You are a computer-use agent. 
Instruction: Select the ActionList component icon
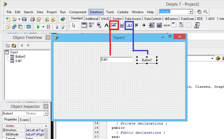(196, 25)
